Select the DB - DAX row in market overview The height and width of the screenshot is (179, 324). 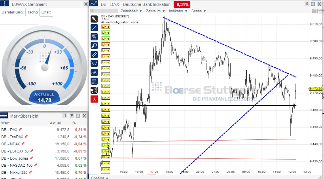(44, 129)
